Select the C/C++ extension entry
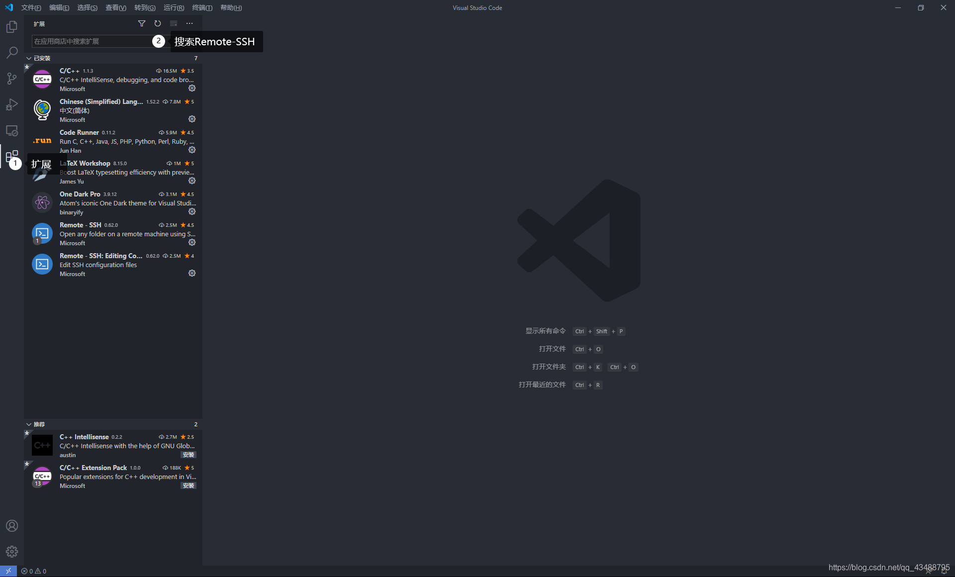Viewport: 955px width, 577px height. click(113, 79)
